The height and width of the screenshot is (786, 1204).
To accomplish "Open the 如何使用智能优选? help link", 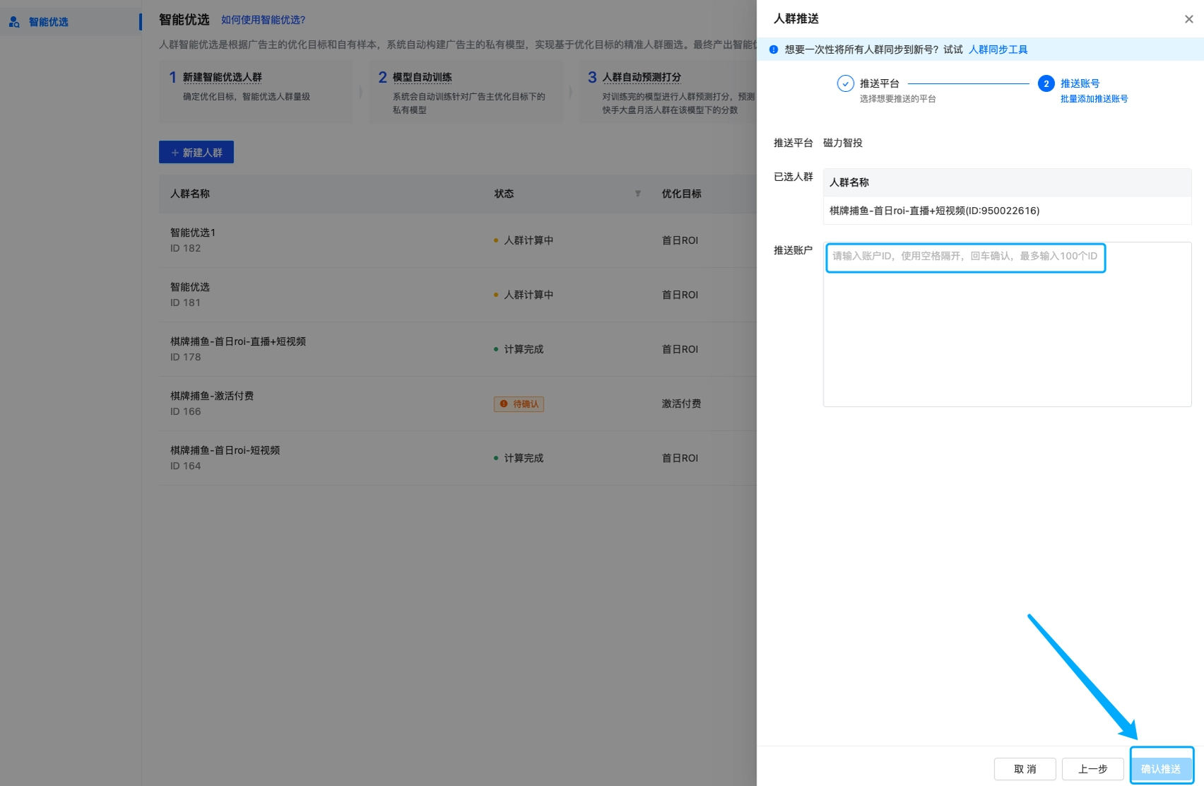I will [262, 20].
